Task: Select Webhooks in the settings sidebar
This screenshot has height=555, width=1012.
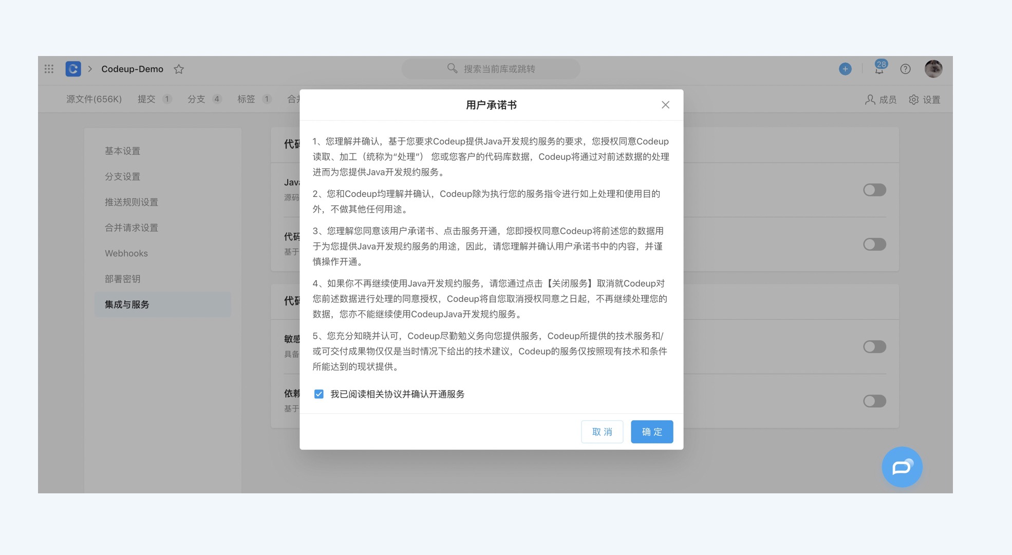Action: coord(126,253)
